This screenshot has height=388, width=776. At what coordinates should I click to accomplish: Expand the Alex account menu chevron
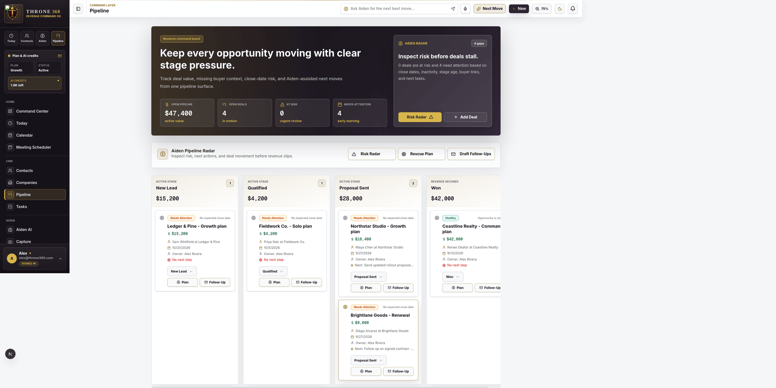(x=60, y=259)
